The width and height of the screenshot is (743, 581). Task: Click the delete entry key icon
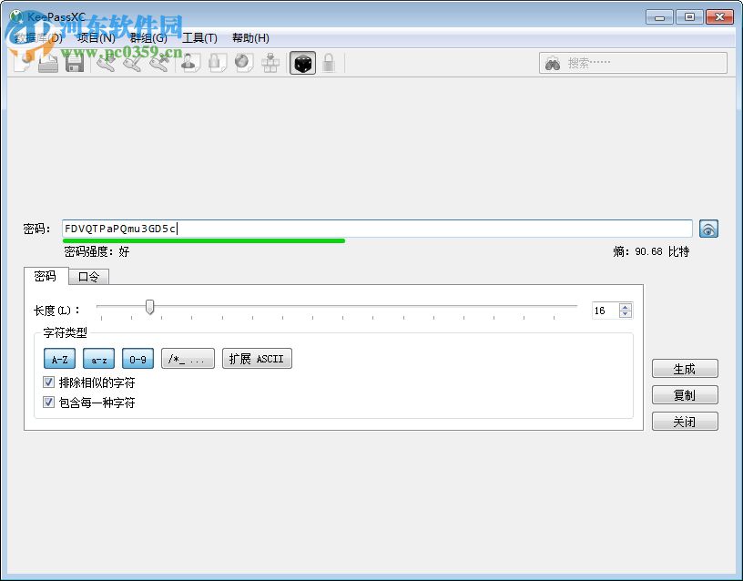(159, 63)
